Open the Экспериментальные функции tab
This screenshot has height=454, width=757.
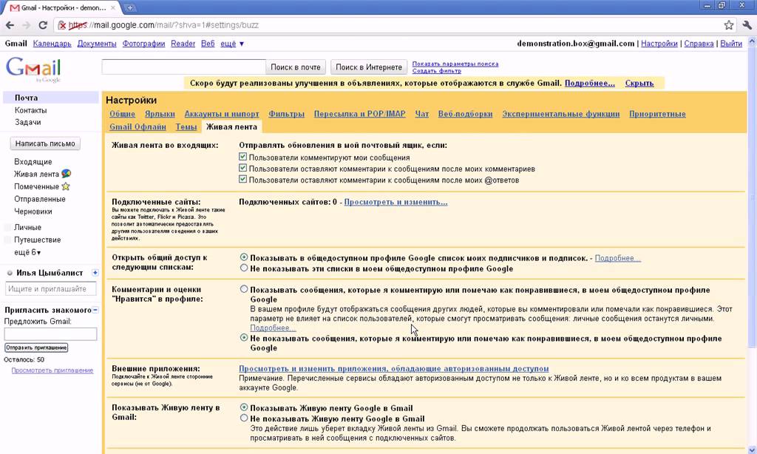pos(560,114)
